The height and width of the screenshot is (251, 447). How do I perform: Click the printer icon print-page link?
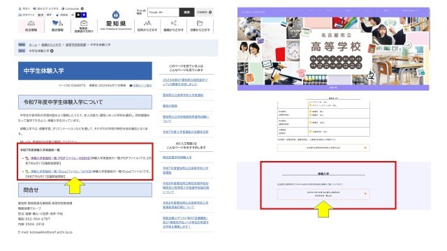coord(140,85)
